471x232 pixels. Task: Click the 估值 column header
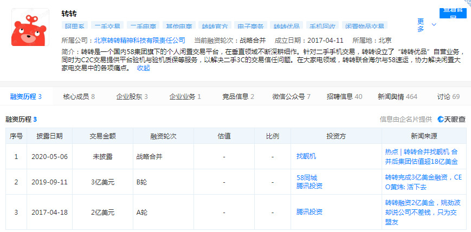[224, 136]
